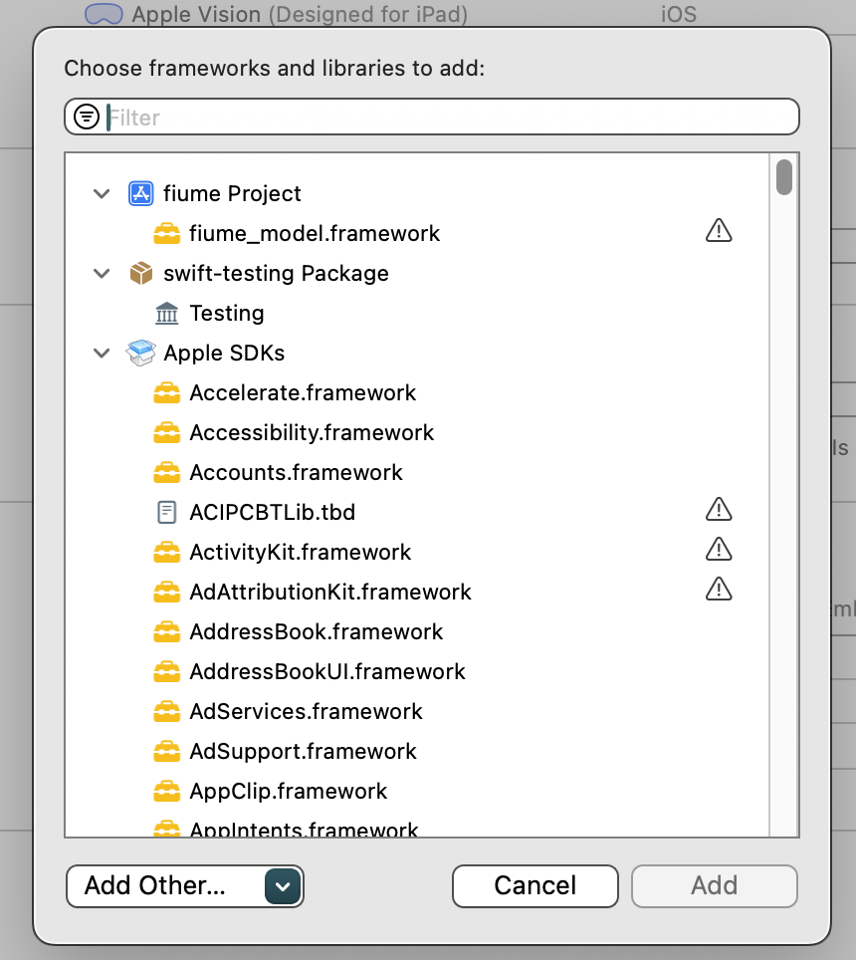The image size is (856, 960).
Task: Collapse the Apple SDKs group
Action: 102,354
